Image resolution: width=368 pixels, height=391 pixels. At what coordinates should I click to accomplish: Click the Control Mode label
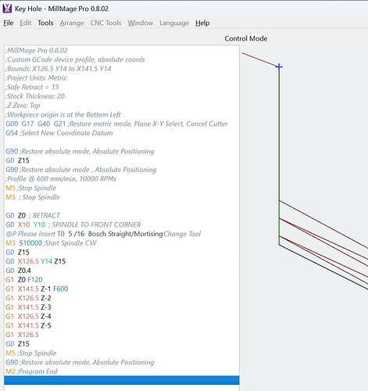[246, 38]
